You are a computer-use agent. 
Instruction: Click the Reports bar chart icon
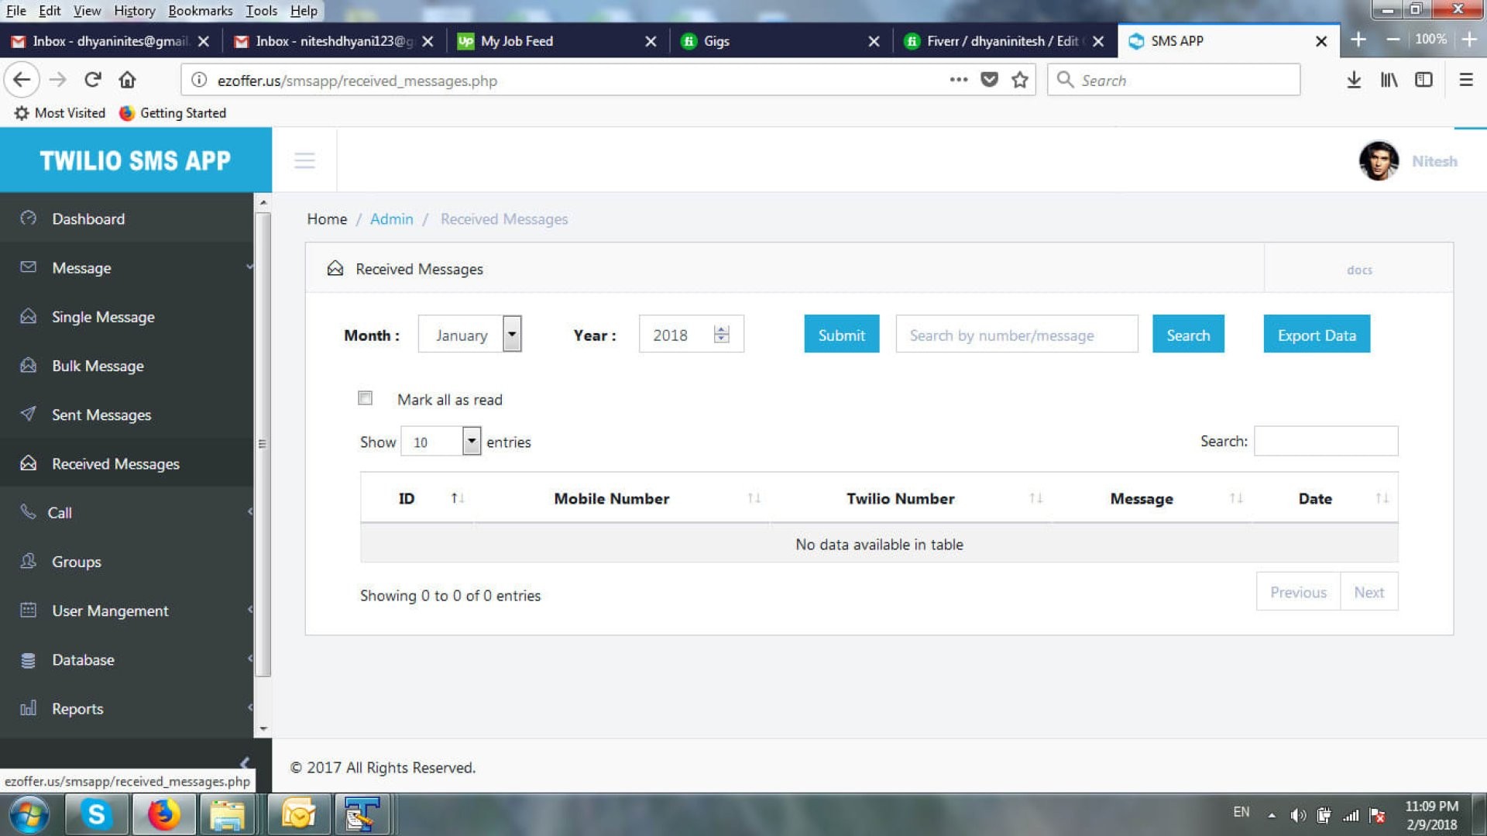coord(29,708)
